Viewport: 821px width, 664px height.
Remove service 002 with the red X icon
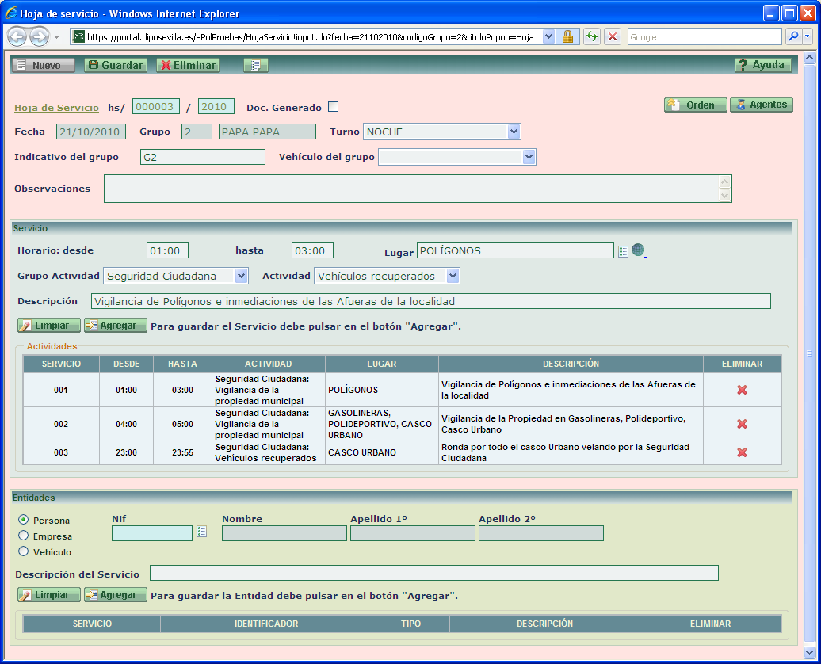742,424
